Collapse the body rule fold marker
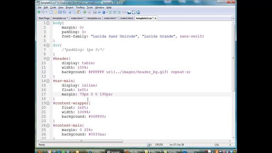Viewport: 272px width, 153px height. click(48, 23)
